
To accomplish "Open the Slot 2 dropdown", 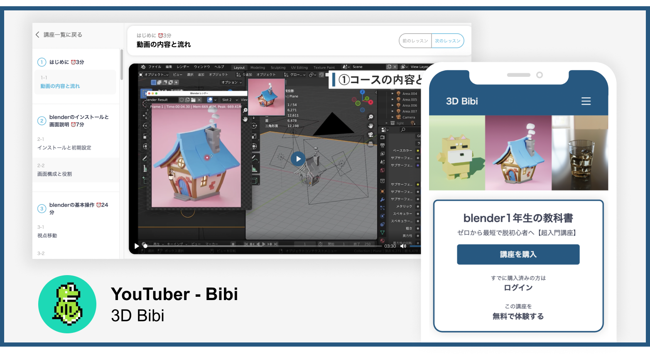I will tap(230, 100).
